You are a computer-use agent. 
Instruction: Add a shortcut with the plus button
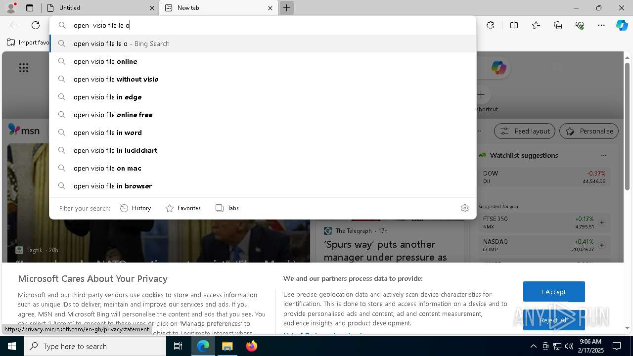[x=481, y=94]
